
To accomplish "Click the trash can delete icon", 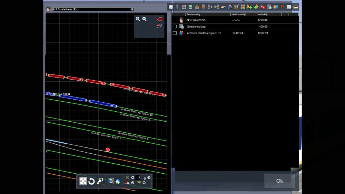I will (177, 7).
